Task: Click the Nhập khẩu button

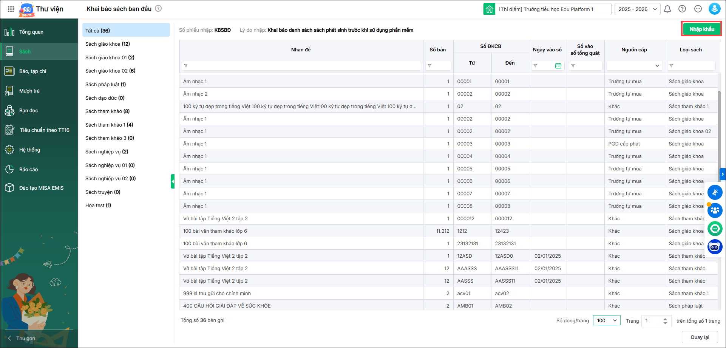Action: tap(701, 29)
